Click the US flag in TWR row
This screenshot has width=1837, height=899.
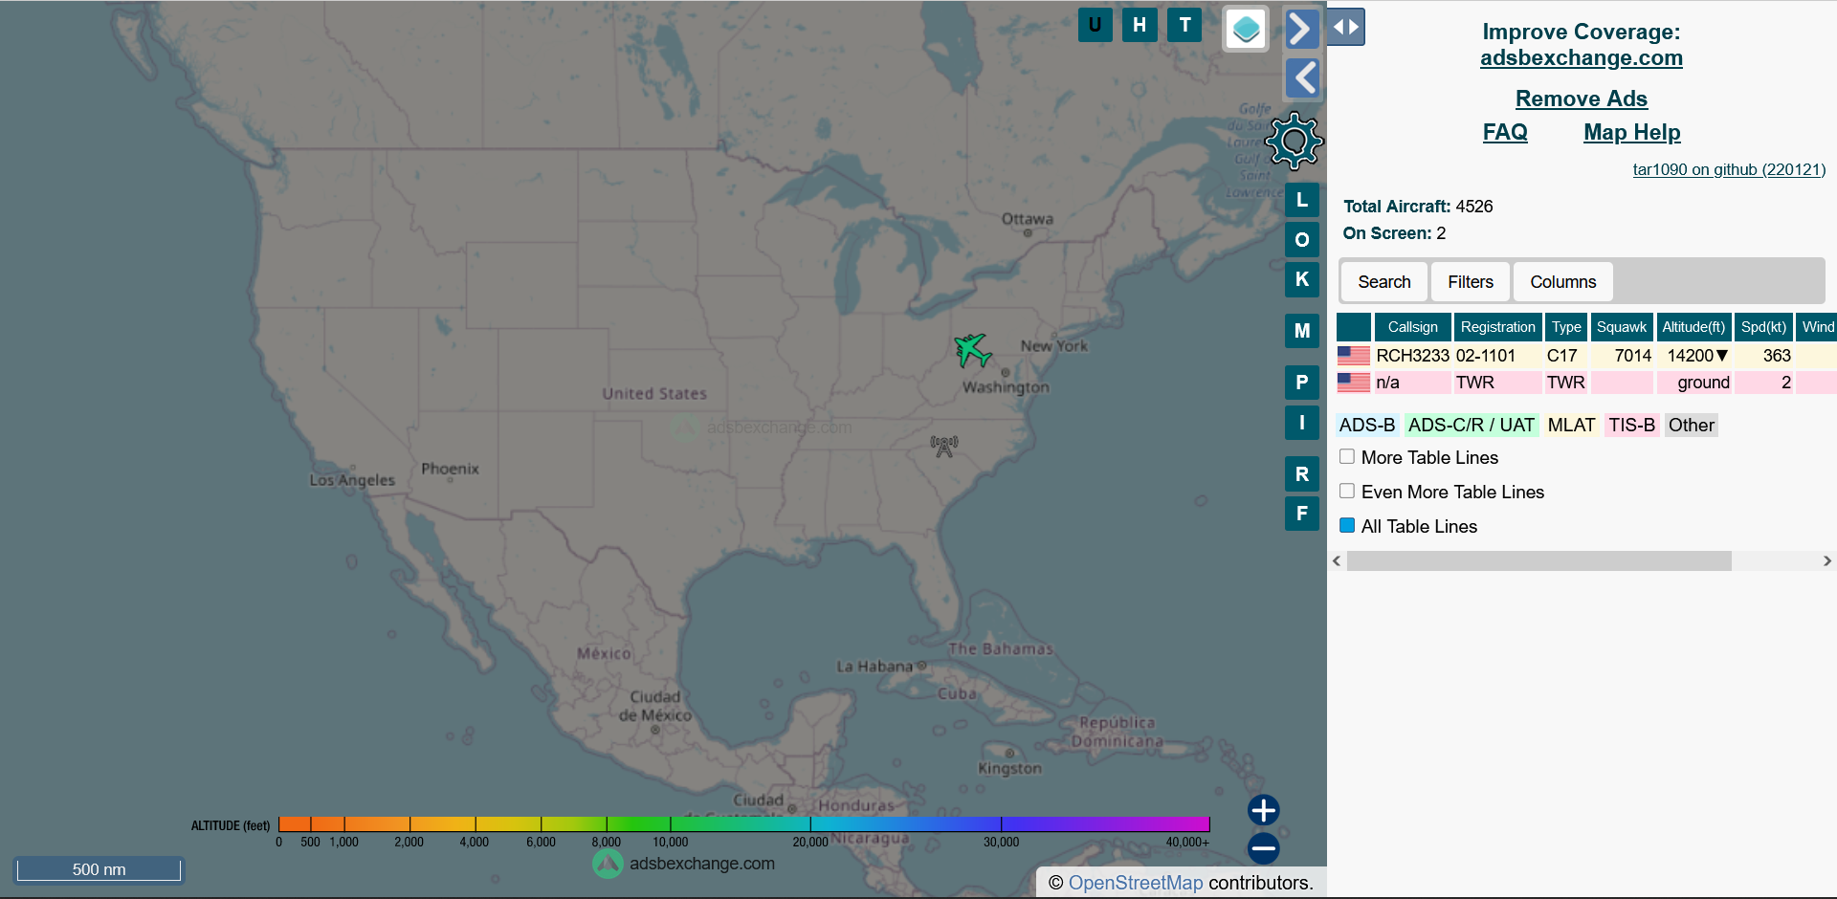1353,383
